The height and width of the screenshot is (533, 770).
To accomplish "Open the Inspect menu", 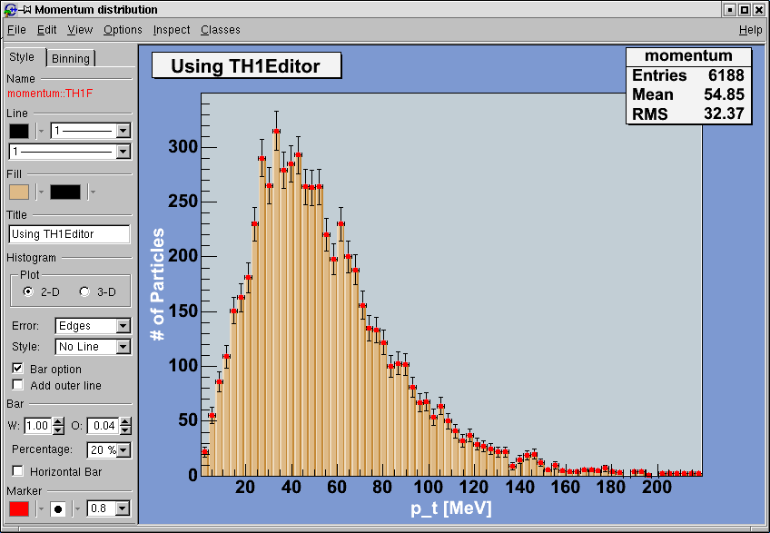I will point(172,30).
